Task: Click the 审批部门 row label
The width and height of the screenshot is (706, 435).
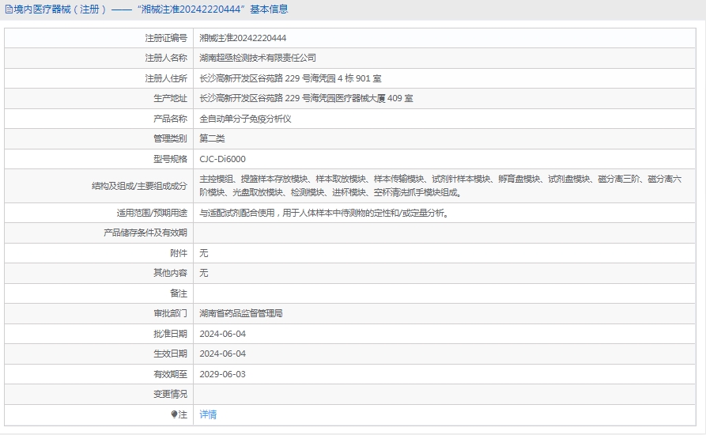Action: [x=170, y=313]
